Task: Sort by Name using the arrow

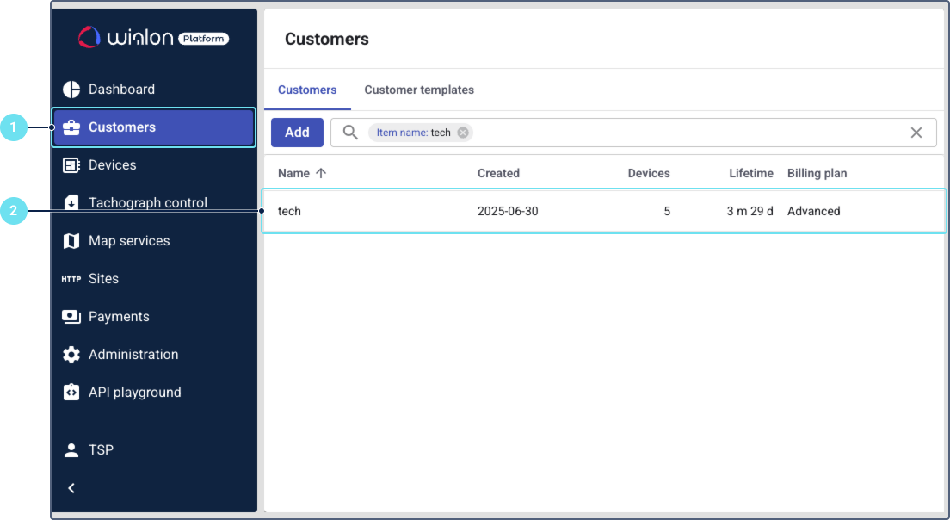Action: coord(321,173)
